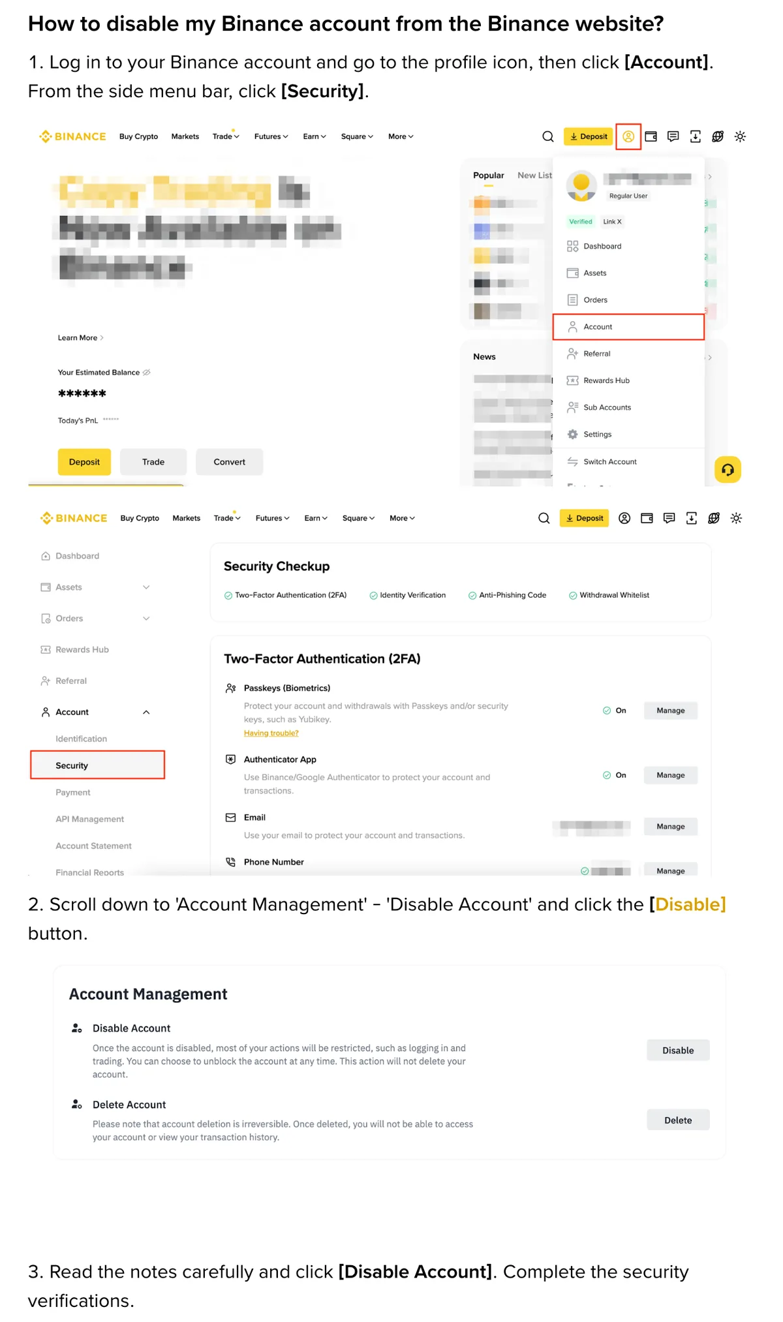
Task: Click the yellow support headset chat icon
Action: pyautogui.click(x=728, y=469)
